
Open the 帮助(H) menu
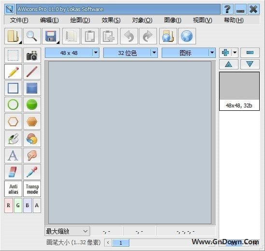tap(234, 20)
